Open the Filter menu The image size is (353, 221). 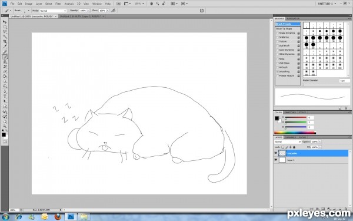point(58,4)
